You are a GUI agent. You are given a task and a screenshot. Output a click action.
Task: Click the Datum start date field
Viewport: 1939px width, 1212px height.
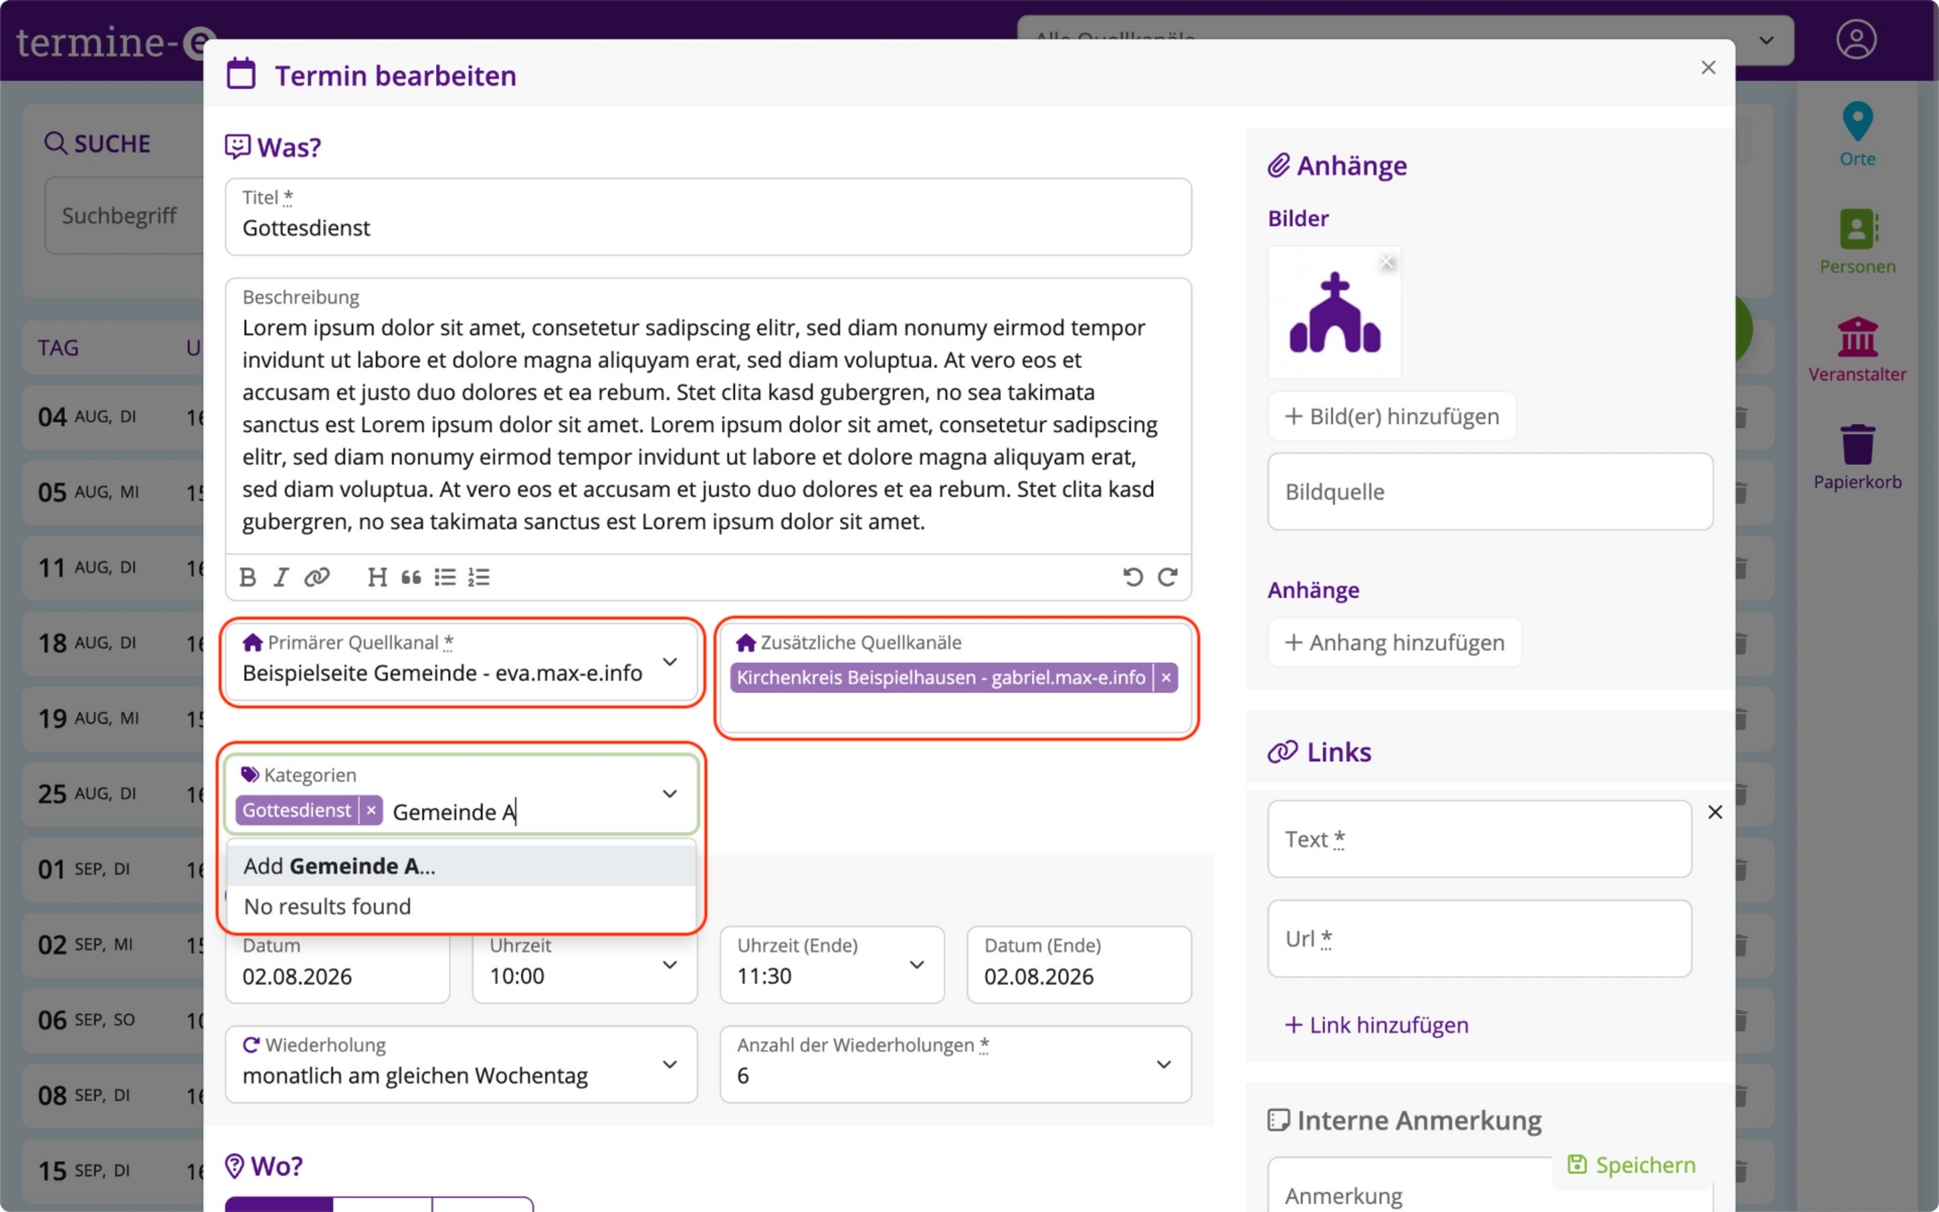tap(338, 964)
